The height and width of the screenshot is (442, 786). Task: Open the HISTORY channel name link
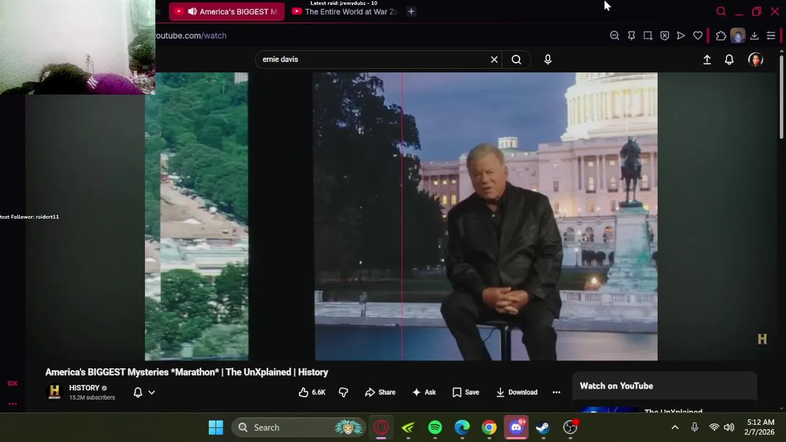coord(84,388)
